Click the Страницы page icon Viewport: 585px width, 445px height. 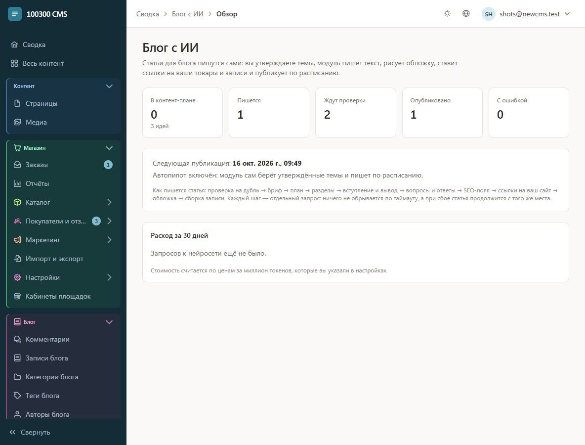[17, 103]
